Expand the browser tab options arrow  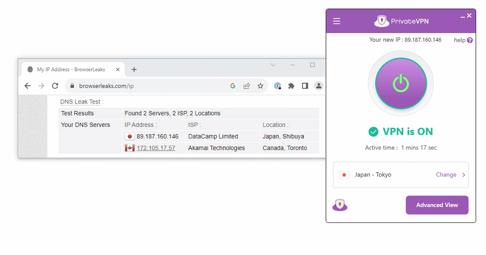click(273, 65)
